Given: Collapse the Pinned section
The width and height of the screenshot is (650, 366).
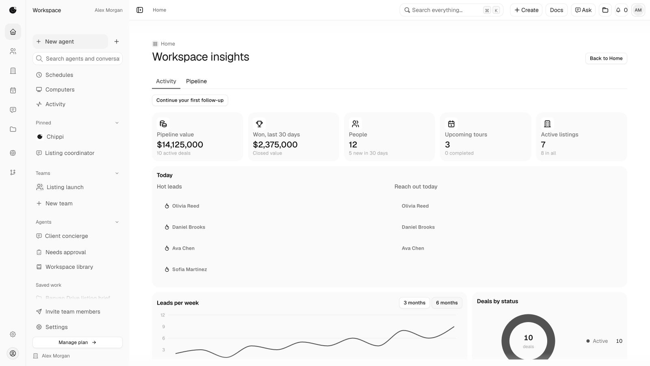Looking at the screenshot, I should coord(117,123).
